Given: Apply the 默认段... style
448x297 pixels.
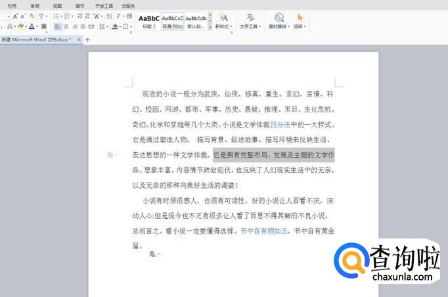Looking at the screenshot, I should point(196,22).
